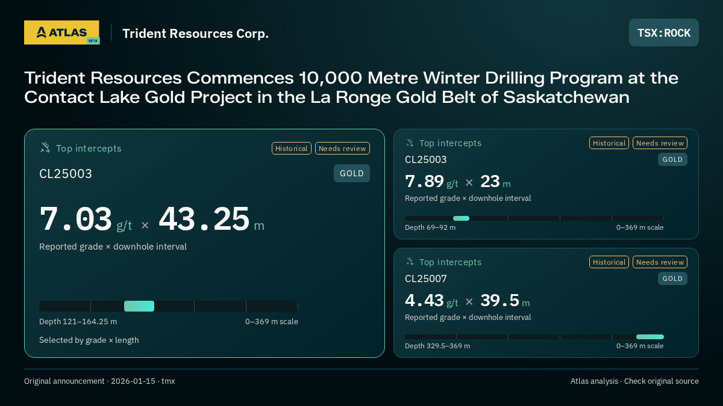The height and width of the screenshot is (406, 723).
Task: Click depth bar highlight for 121–164.25 m
Action: click(x=139, y=306)
